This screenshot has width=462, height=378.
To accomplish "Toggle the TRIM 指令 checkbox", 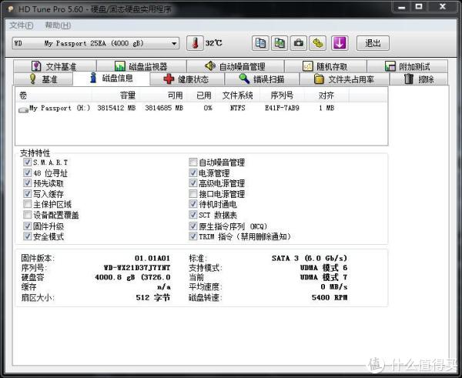I will [193, 236].
